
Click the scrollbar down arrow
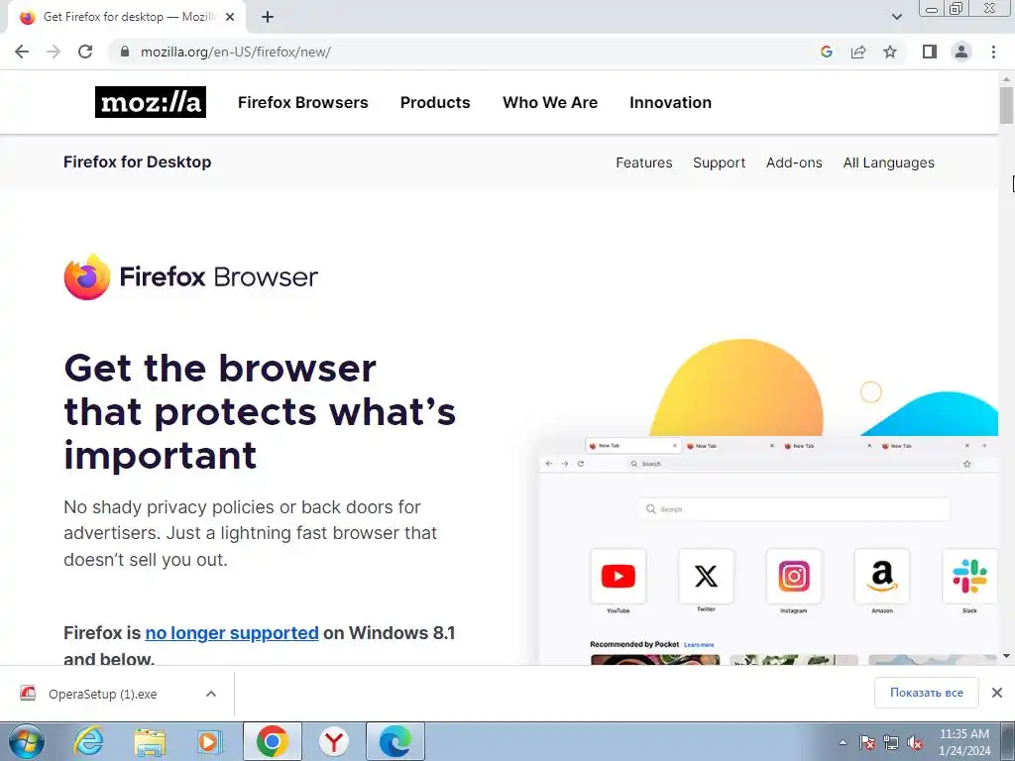click(x=1007, y=656)
